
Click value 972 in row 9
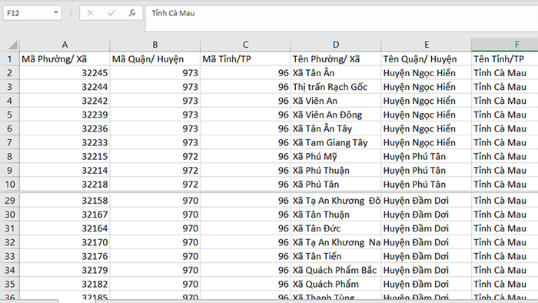pyautogui.click(x=155, y=171)
